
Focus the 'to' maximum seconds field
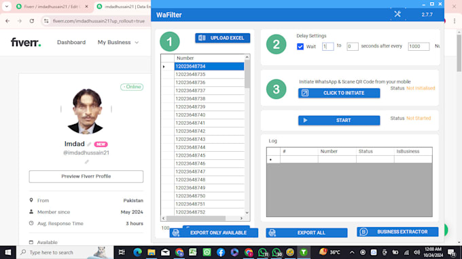point(352,47)
